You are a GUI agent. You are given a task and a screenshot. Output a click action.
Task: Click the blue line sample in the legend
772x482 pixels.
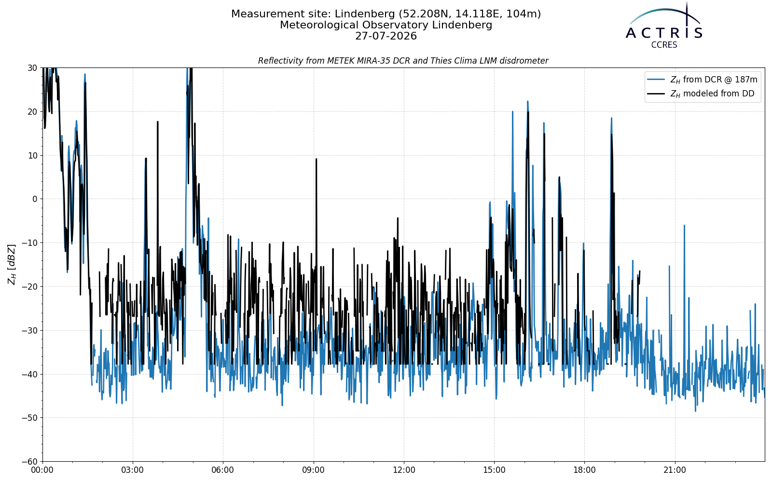(x=656, y=80)
